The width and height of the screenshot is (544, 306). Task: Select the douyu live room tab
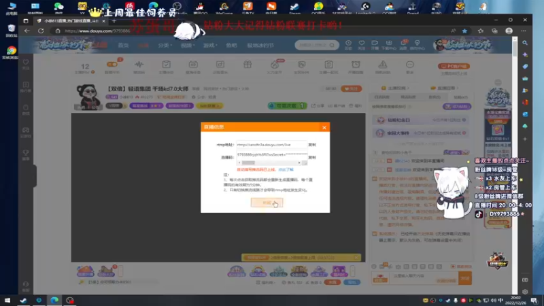pos(71,21)
